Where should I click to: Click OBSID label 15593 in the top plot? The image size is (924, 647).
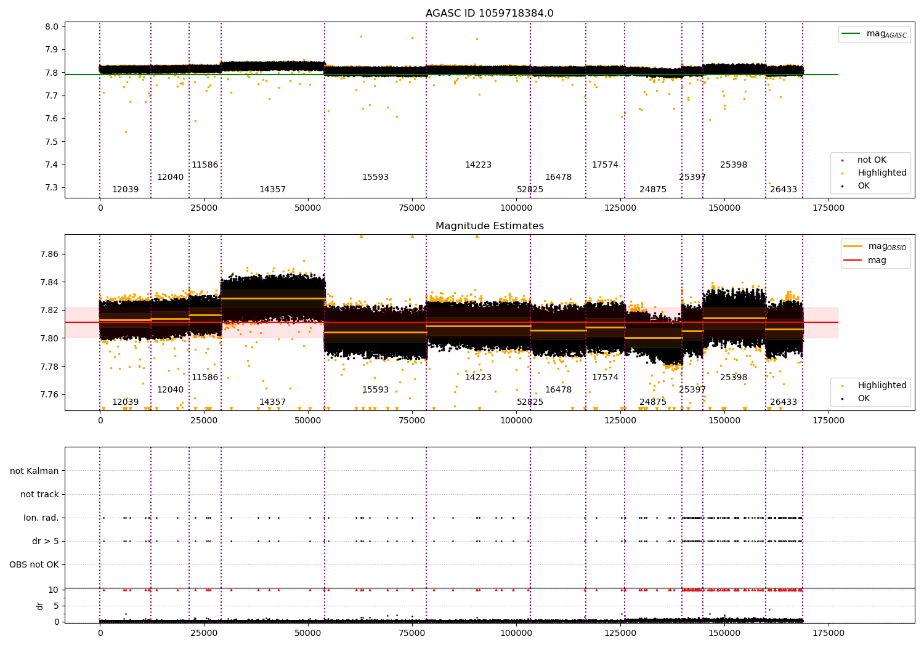pyautogui.click(x=375, y=177)
